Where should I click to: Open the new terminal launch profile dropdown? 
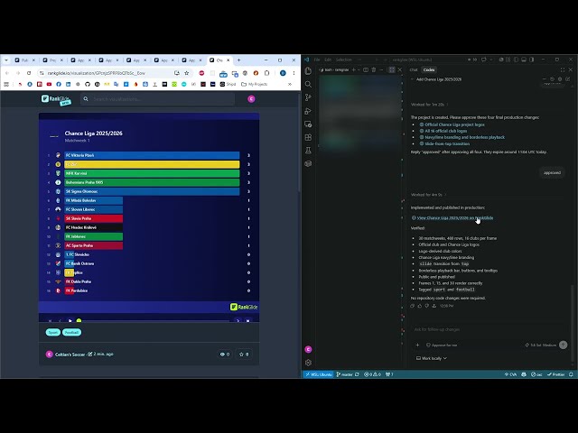[x=359, y=69]
